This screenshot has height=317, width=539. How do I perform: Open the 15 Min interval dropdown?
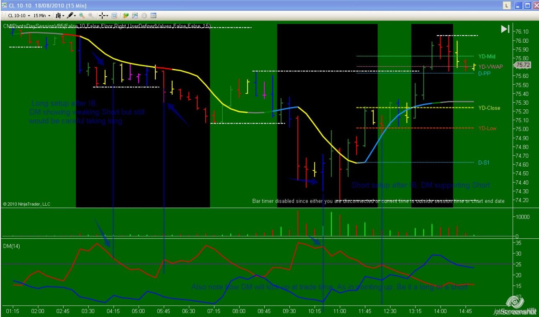(42, 15)
